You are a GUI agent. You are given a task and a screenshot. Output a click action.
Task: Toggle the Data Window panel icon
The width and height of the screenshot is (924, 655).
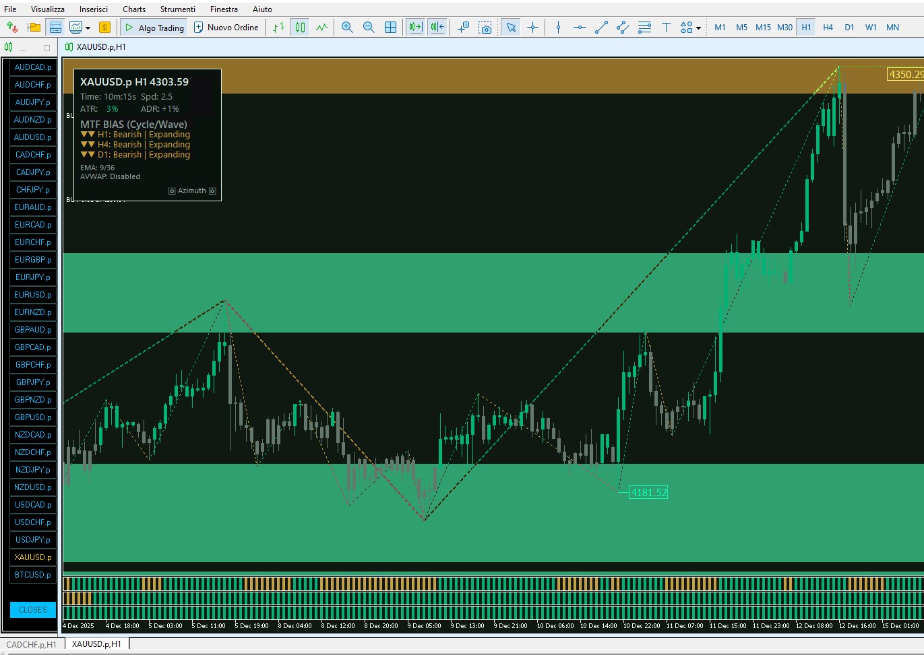click(x=56, y=28)
